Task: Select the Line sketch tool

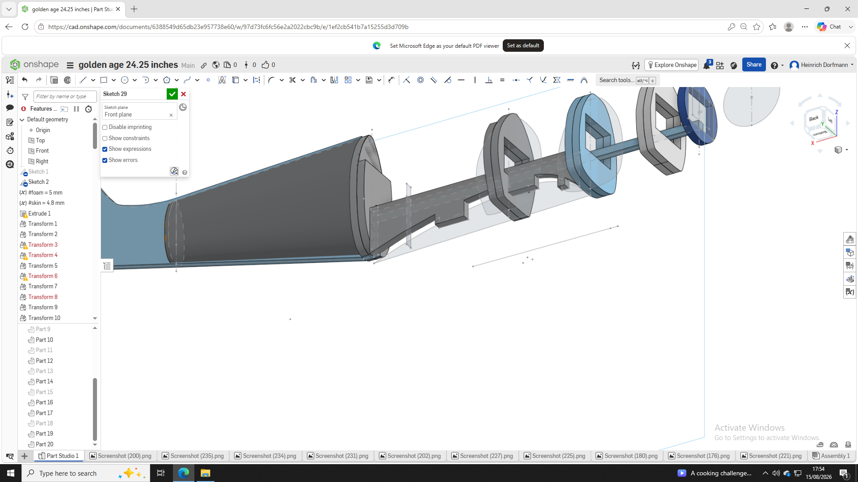Action: click(x=83, y=80)
